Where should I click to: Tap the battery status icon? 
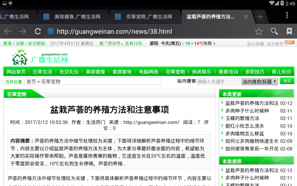pyautogui.click(x=282, y=3)
